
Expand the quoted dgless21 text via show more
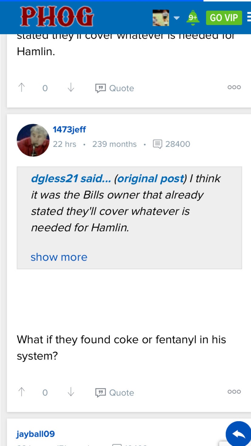(x=59, y=257)
